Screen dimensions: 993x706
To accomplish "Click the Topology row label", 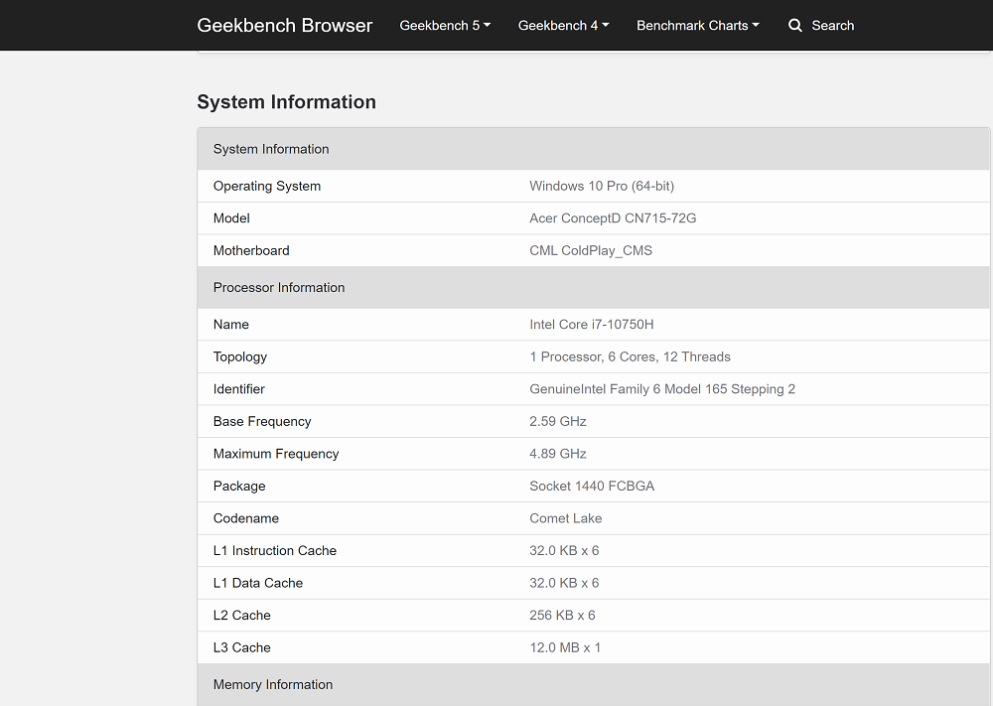I will (x=240, y=357).
